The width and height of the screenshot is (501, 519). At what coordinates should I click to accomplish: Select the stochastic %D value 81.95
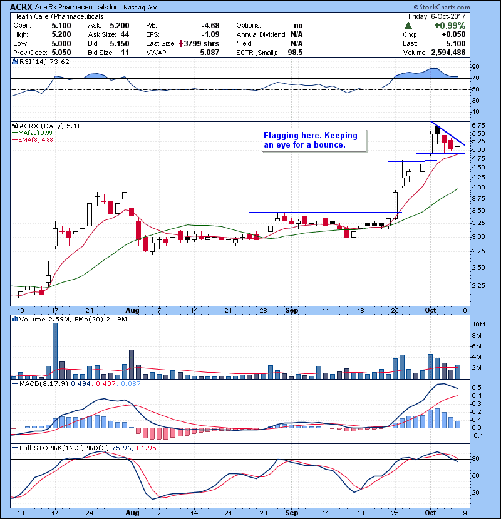pyautogui.click(x=146, y=448)
